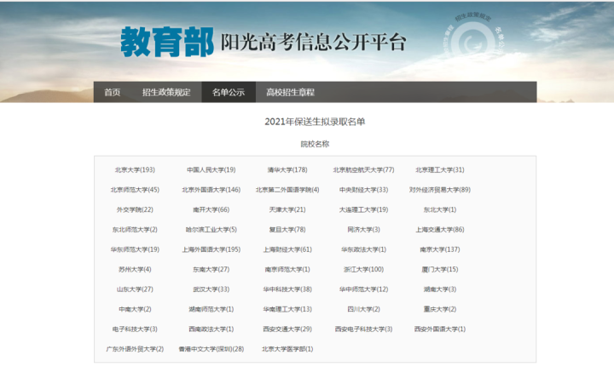
Task: Open 华南理工大学(13) list
Action: pos(287,309)
